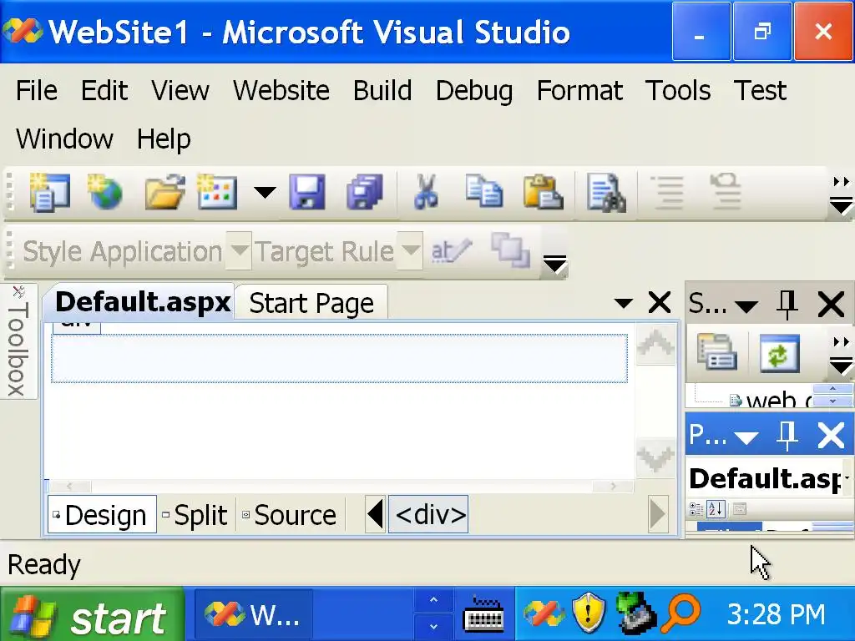Click the editor vertical scroll up button
This screenshot has height=641, width=855.
655,343
